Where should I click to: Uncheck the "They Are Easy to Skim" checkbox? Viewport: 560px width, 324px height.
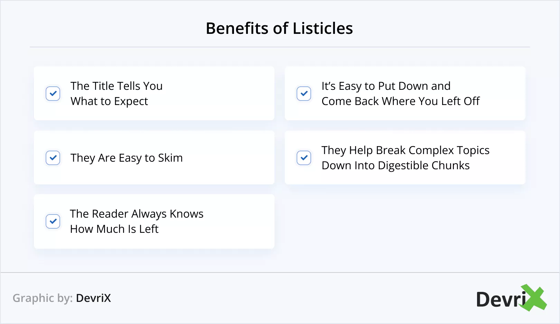pyautogui.click(x=53, y=158)
